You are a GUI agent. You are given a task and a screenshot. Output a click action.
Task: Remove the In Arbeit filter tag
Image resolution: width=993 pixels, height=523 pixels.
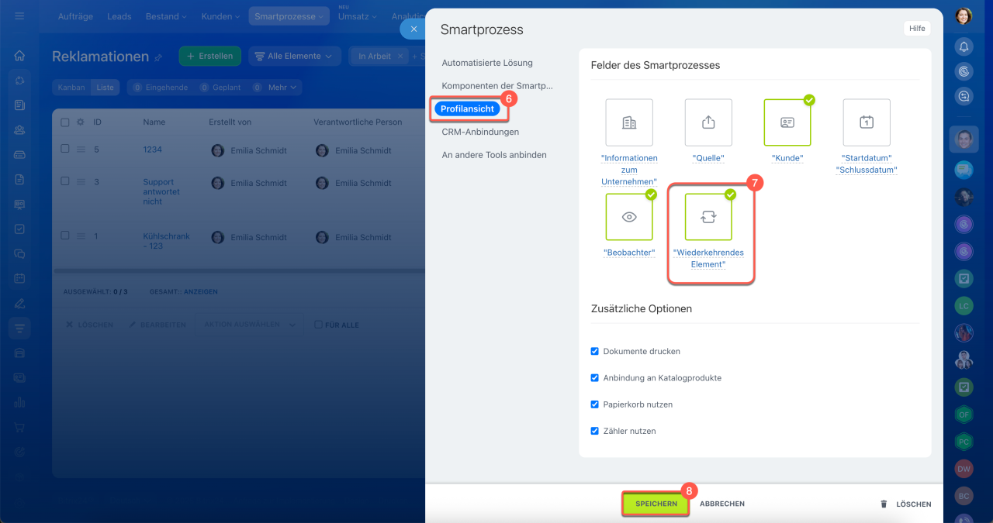[x=400, y=56]
